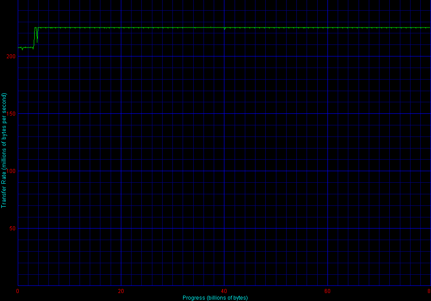Click the 40 label on the progress axis

224,291
